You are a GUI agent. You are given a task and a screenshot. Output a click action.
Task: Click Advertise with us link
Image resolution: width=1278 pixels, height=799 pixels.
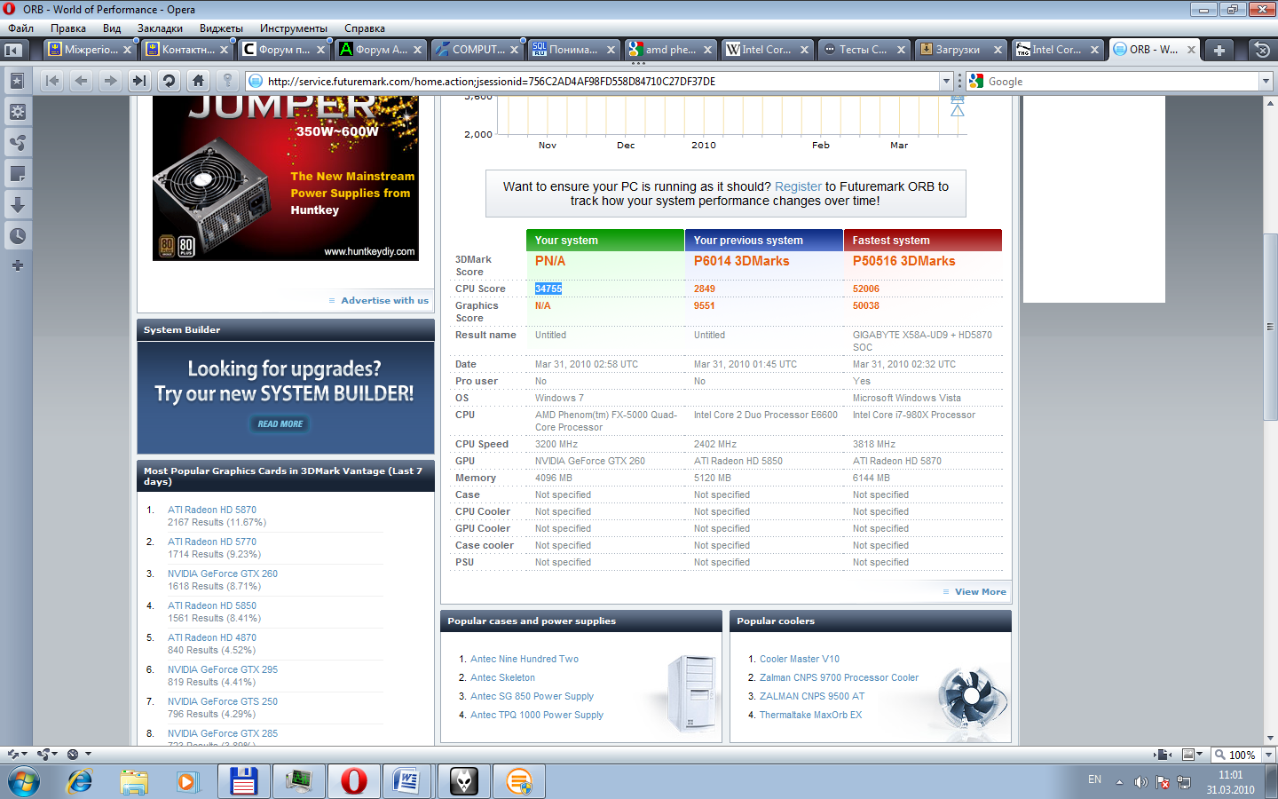click(384, 300)
